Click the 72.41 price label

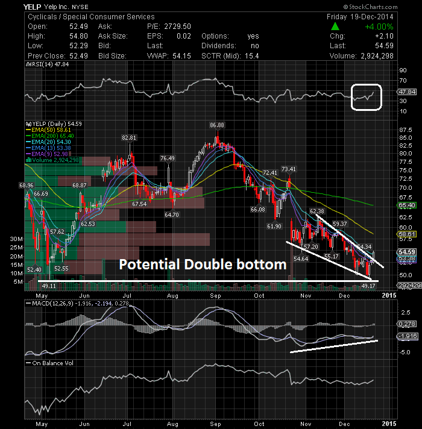[x=270, y=173]
